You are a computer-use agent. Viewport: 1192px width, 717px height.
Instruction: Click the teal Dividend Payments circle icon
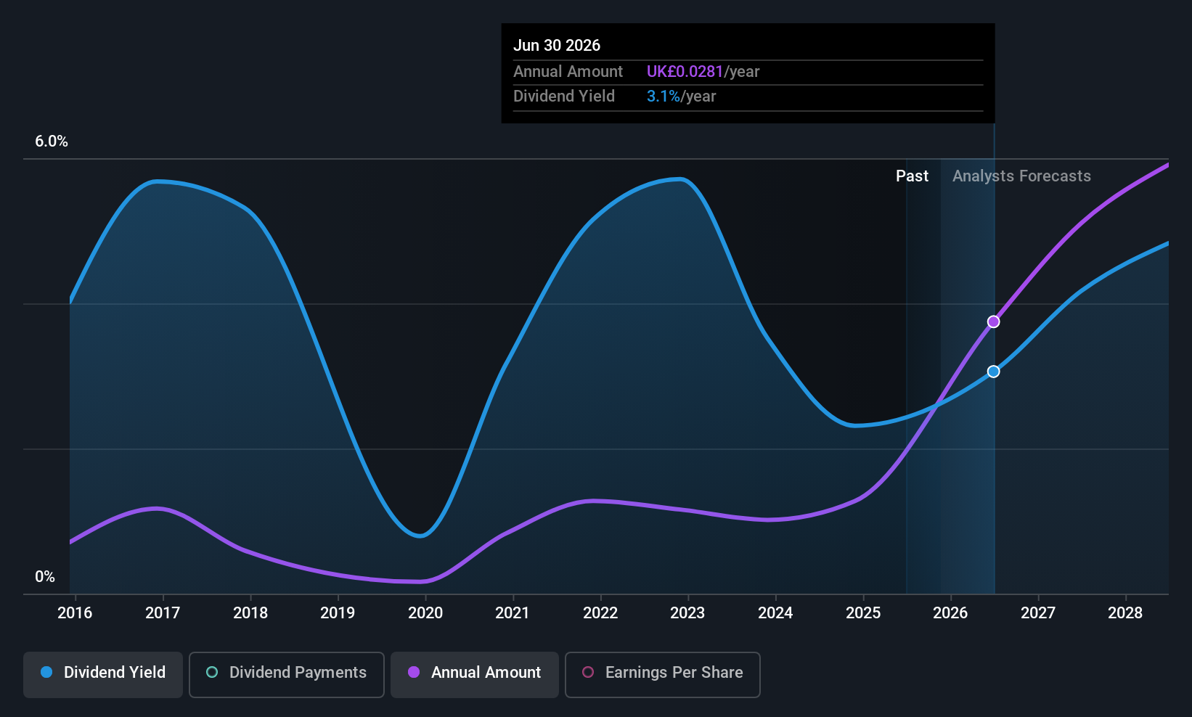[x=212, y=672]
